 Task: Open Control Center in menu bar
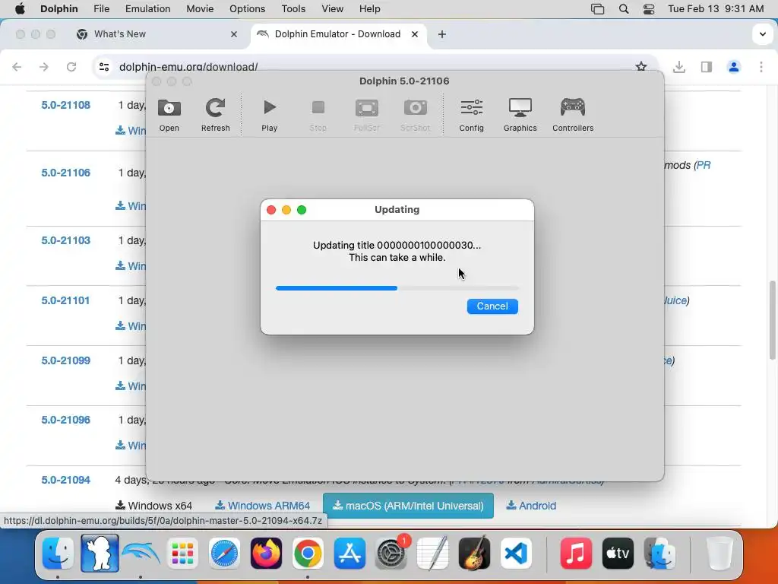tap(649, 9)
